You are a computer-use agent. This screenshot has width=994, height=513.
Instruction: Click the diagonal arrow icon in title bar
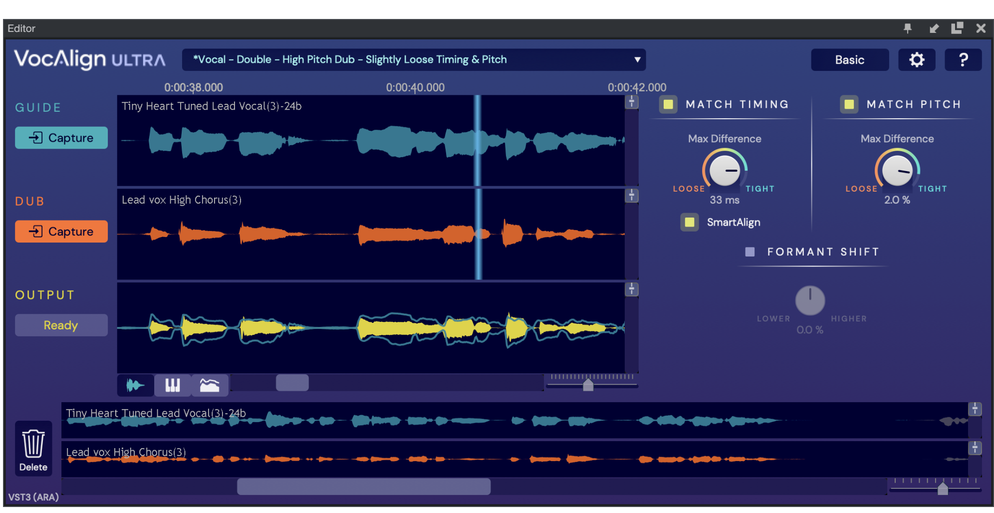pos(934,28)
